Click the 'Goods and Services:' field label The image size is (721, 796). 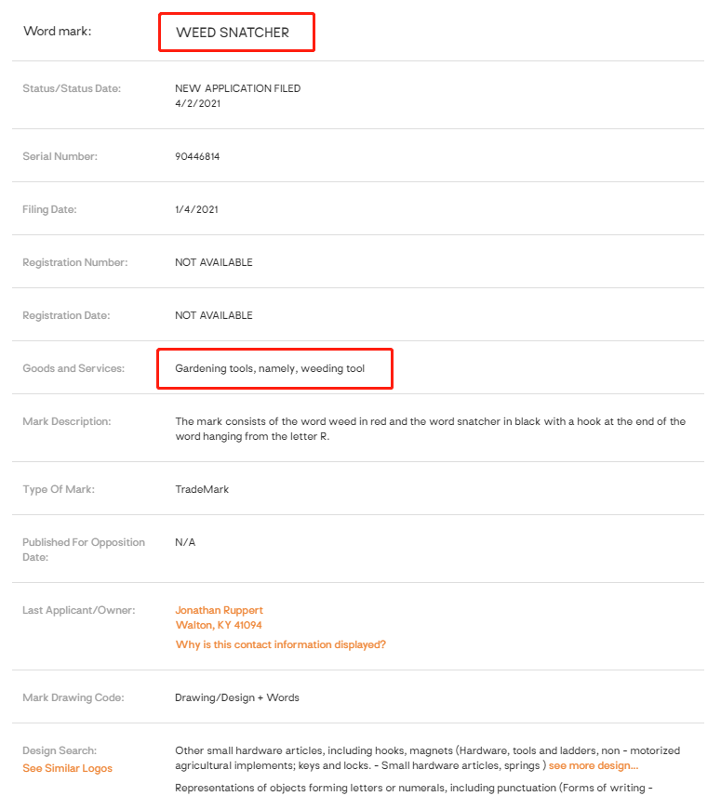[73, 368]
